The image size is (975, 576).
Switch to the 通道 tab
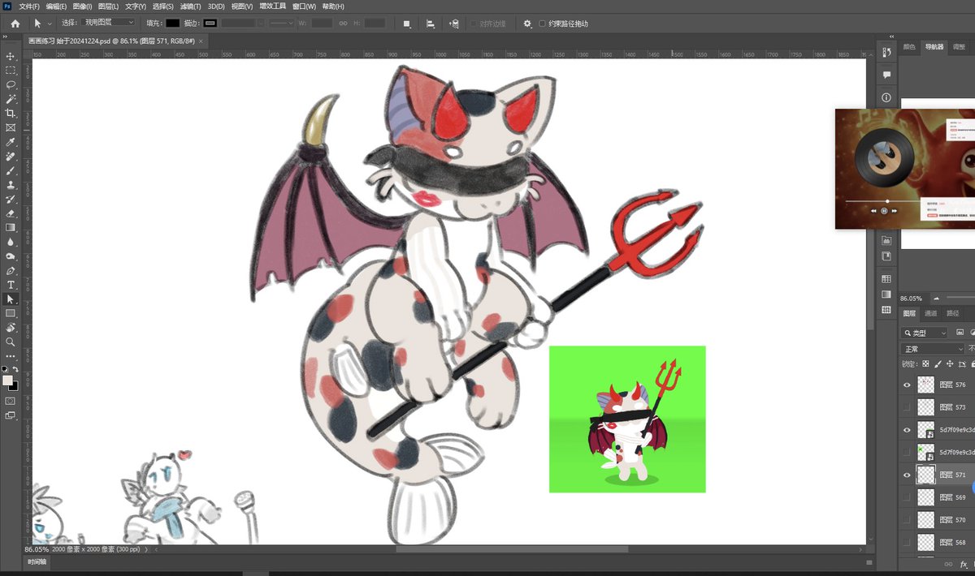[x=930, y=313]
